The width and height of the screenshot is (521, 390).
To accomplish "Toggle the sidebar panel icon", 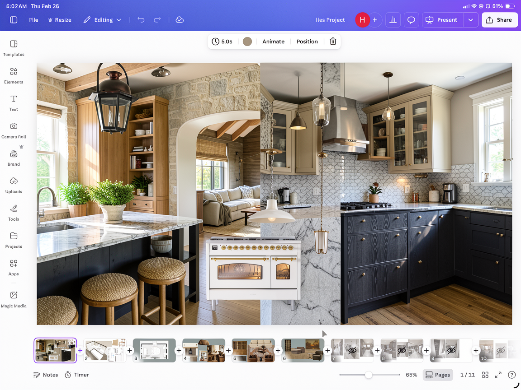I will [14, 20].
